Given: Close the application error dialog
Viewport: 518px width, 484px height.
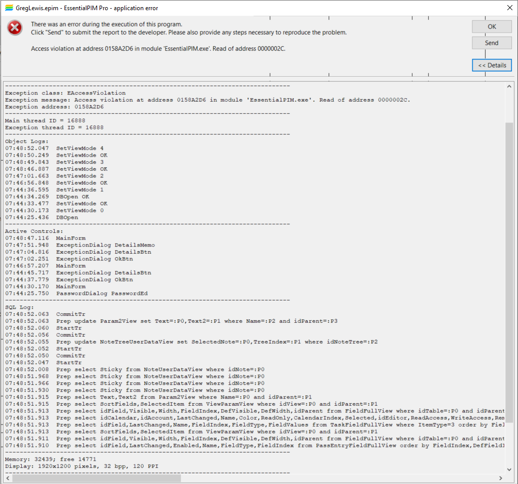Looking at the screenshot, I should click(x=510, y=8).
